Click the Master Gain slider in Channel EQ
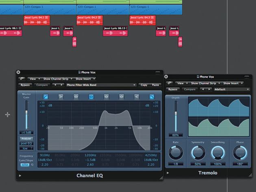The image size is (256, 192). click(26, 115)
